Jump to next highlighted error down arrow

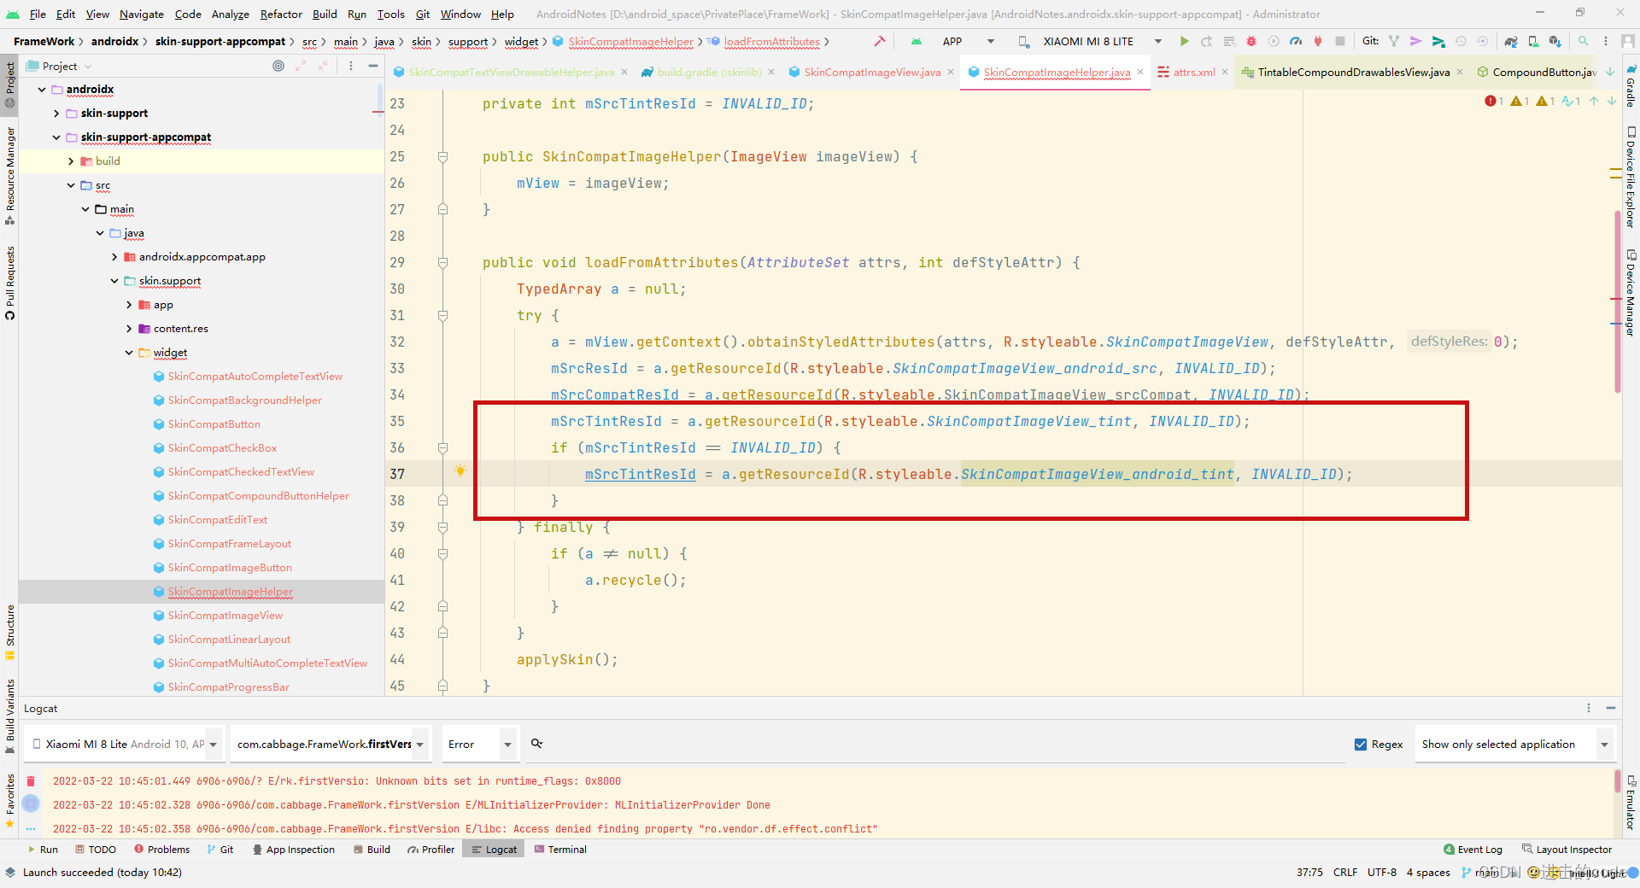pyautogui.click(x=1612, y=101)
